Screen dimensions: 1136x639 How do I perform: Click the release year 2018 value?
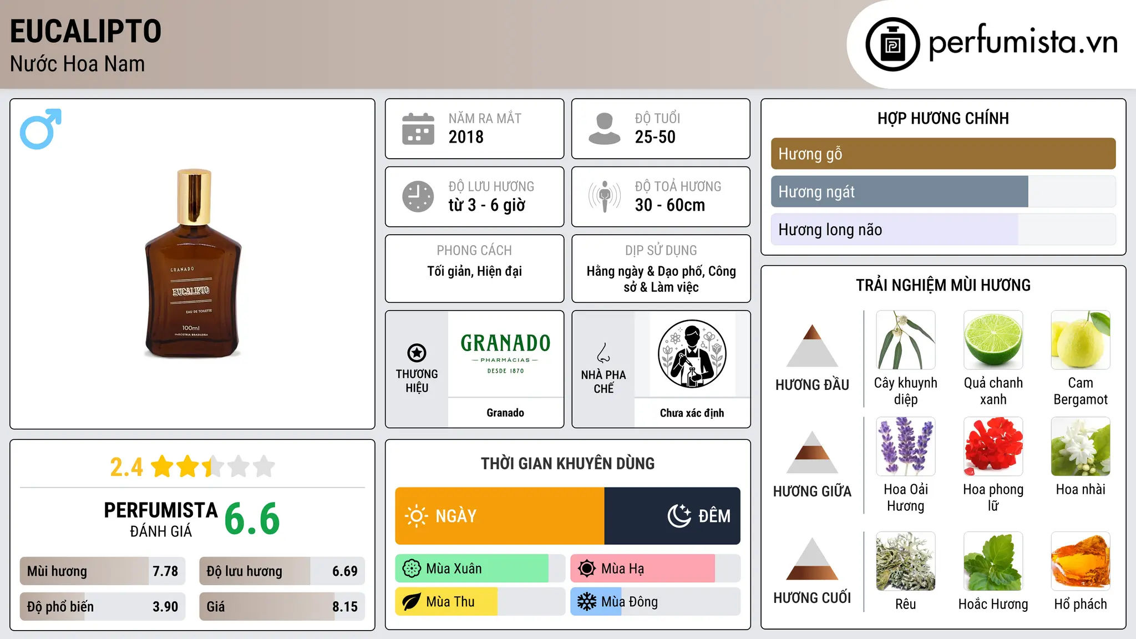coord(466,137)
